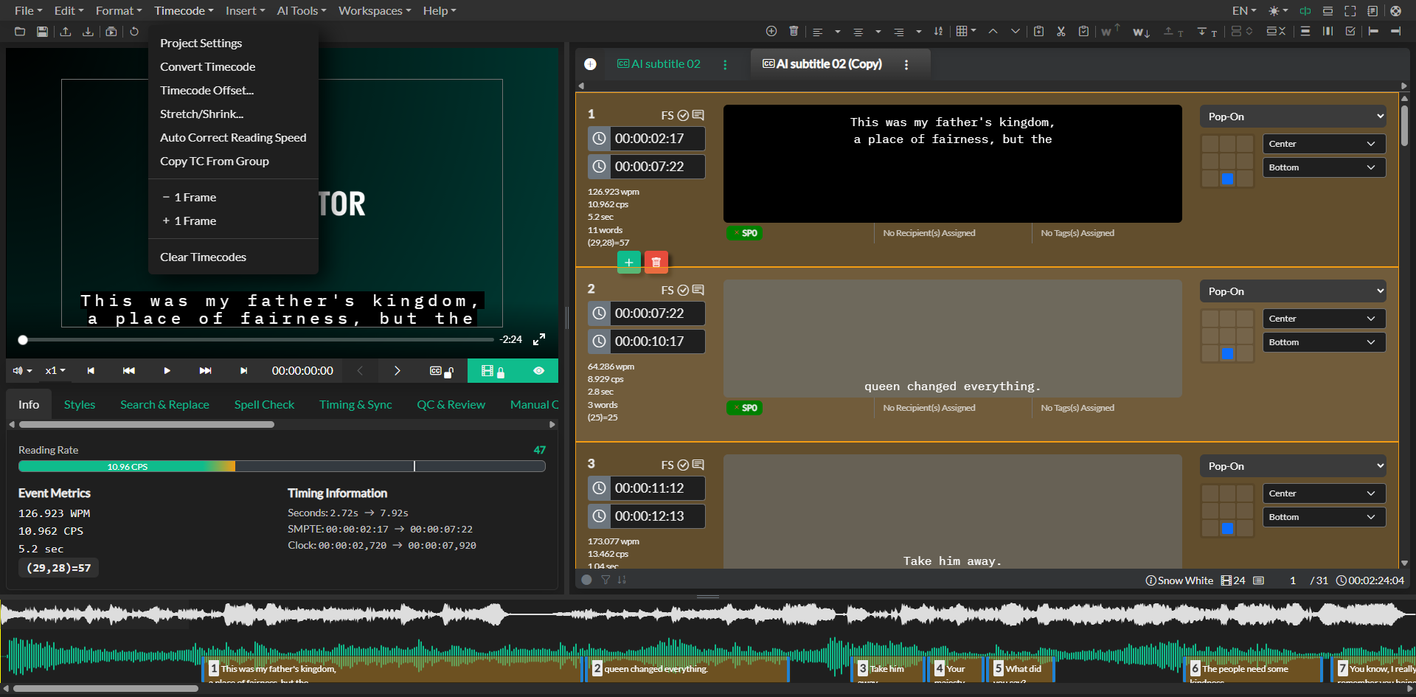This screenshot has width=1416, height=697.
Task: Choose Auto Correct Reading Speed
Action: coord(233,137)
